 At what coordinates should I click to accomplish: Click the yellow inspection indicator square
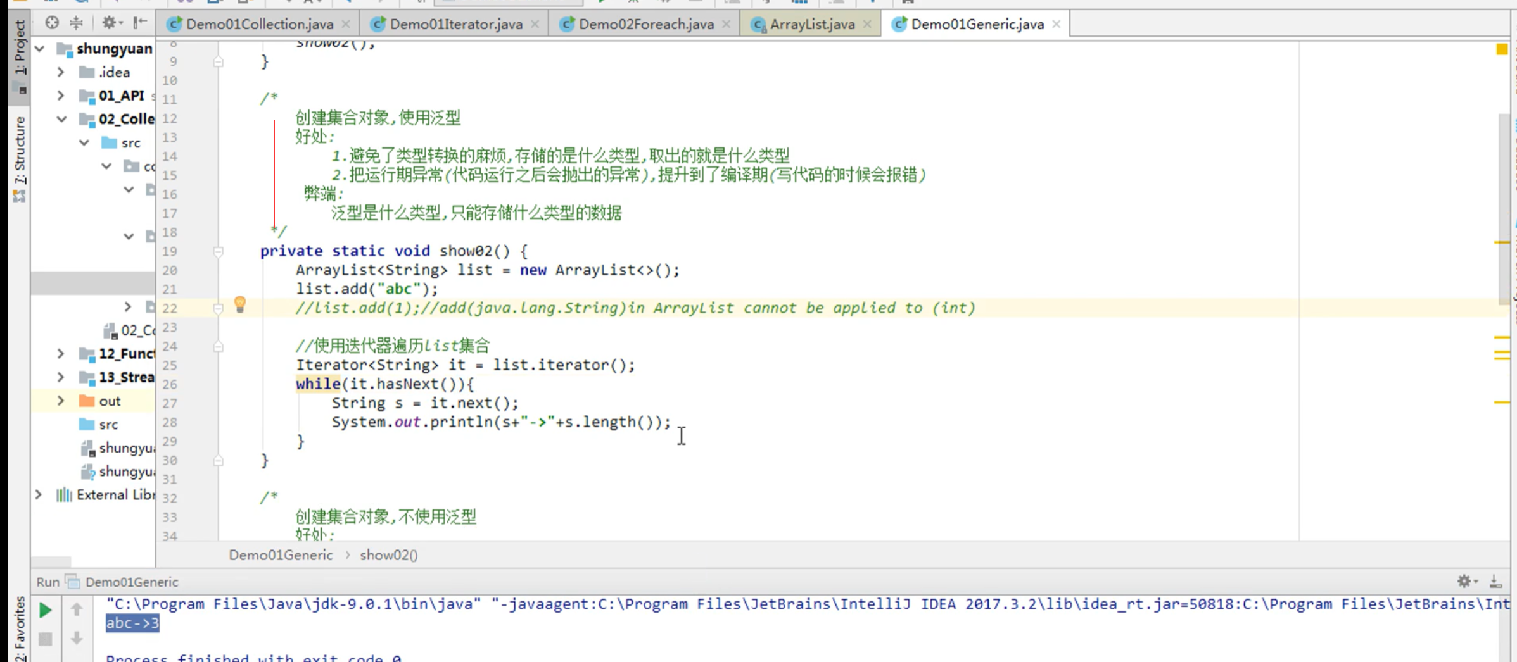click(1502, 49)
